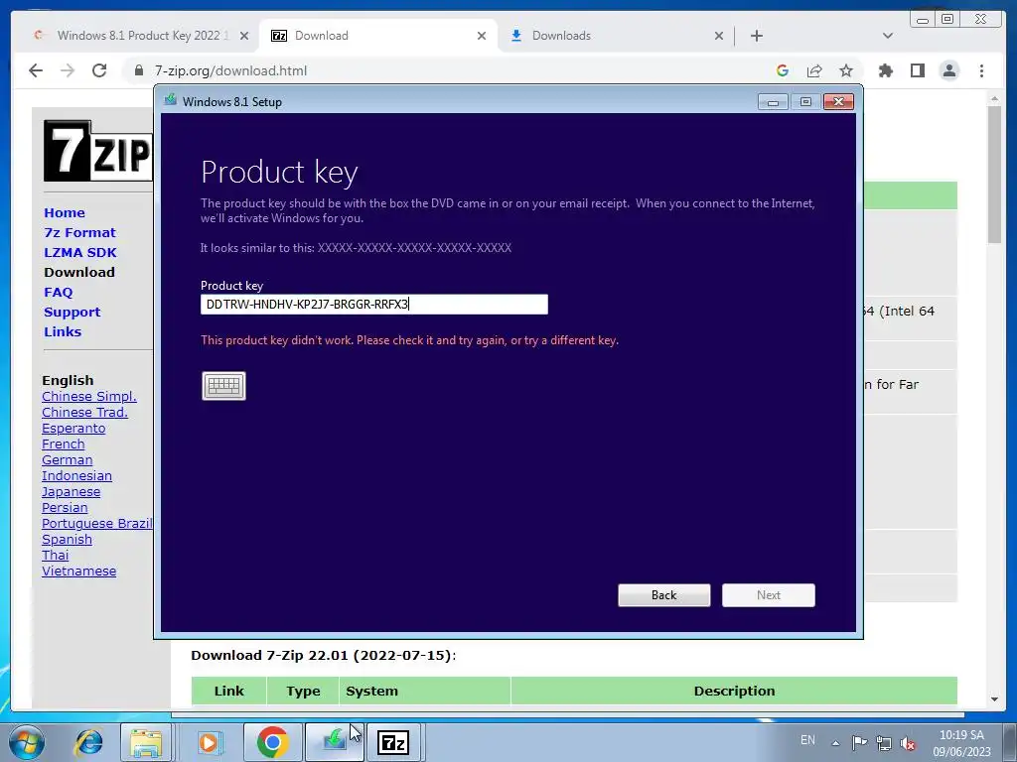The width and height of the screenshot is (1017, 762).
Task: Click the page vertical scrollbar thumb
Action: 994,175
